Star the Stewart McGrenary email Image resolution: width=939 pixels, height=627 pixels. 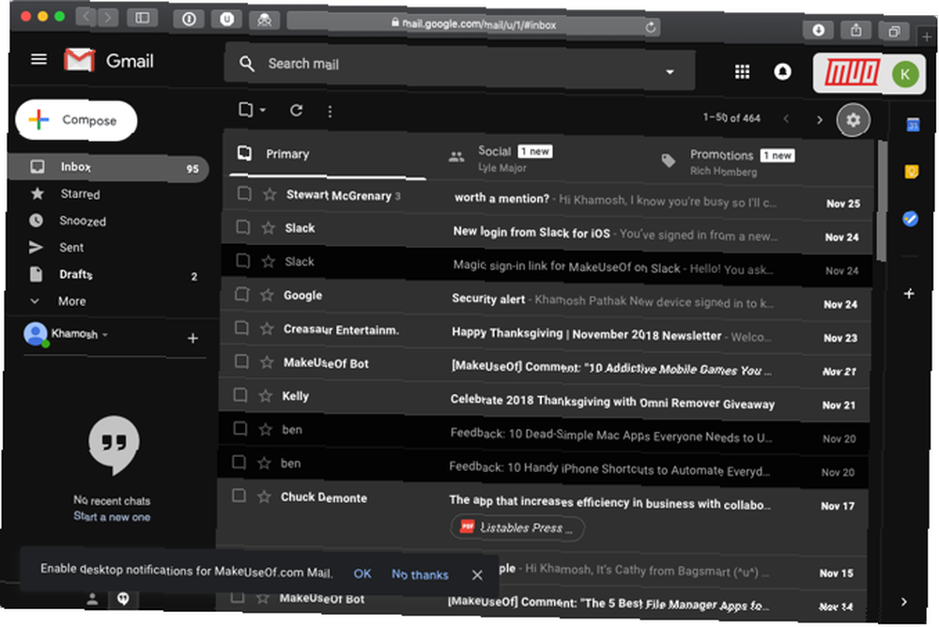(269, 194)
